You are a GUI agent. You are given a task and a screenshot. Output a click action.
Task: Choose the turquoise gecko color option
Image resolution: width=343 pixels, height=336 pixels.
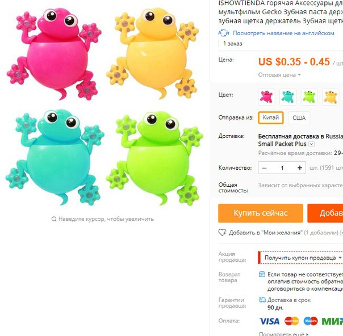coord(288,97)
